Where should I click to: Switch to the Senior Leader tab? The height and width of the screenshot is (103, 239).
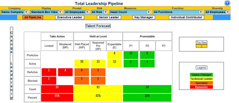click(109, 17)
